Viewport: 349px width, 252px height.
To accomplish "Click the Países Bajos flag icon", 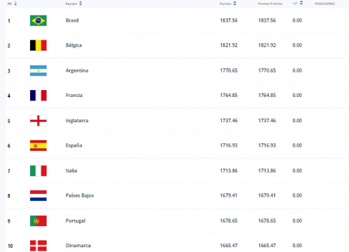I will tap(38, 195).
